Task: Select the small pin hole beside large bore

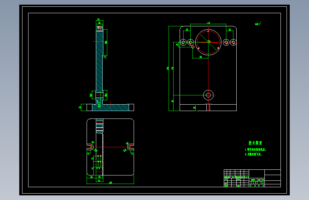Action: (x=193, y=47)
